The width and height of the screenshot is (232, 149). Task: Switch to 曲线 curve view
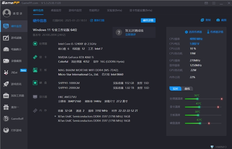tap(187, 89)
